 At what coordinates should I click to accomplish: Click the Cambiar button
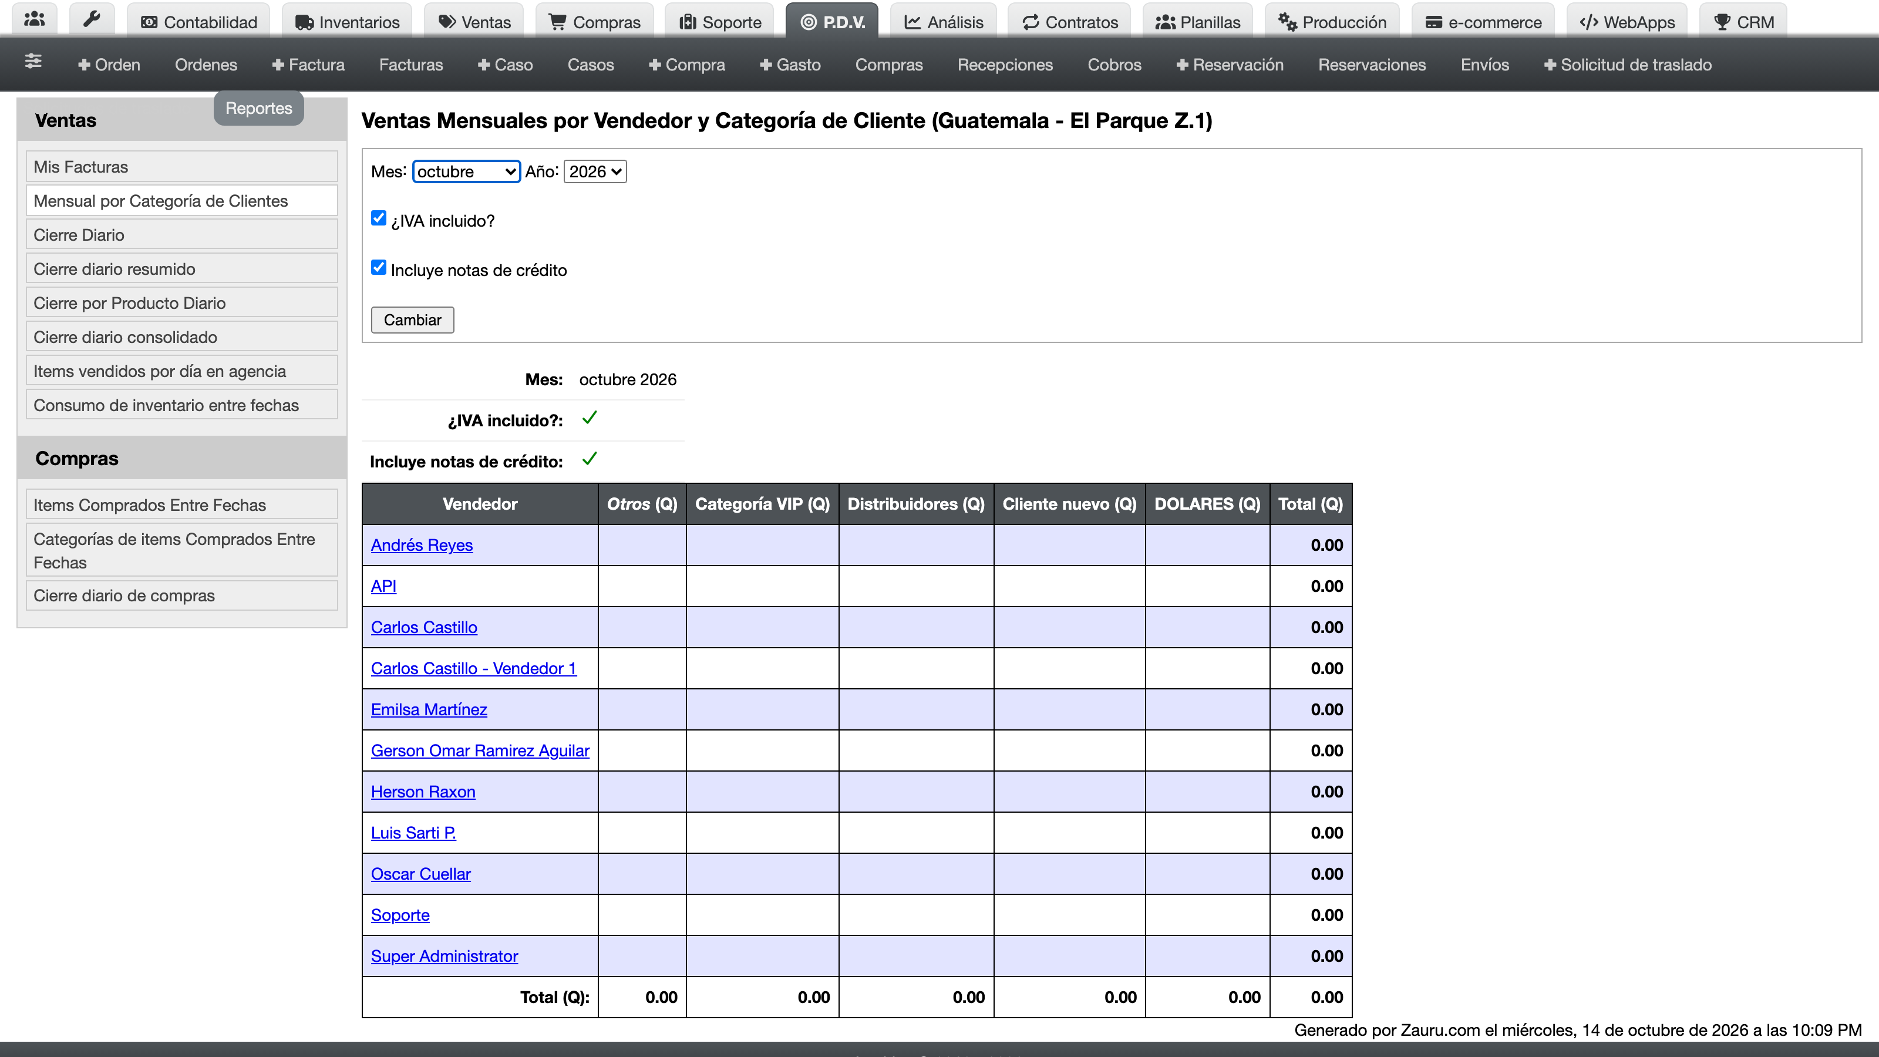click(x=412, y=319)
